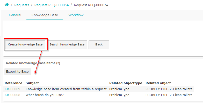Click the Related objecttype column header
The height and width of the screenshot is (103, 203).
pyautogui.click(x=126, y=83)
